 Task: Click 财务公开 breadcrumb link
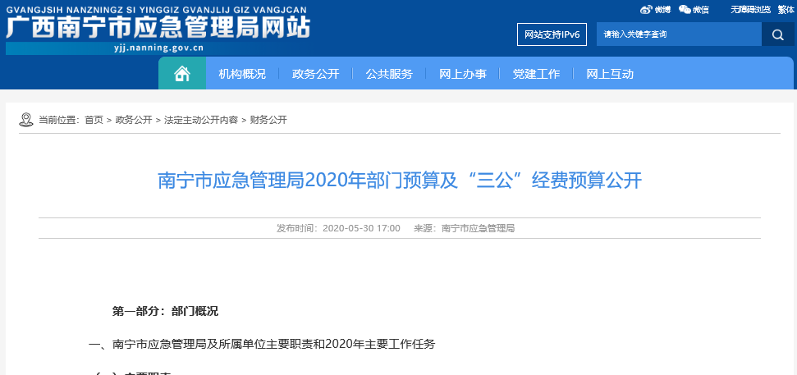268,120
